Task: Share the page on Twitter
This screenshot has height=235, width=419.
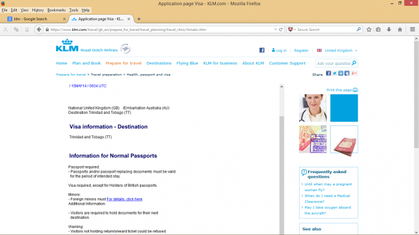Action: click(335, 73)
